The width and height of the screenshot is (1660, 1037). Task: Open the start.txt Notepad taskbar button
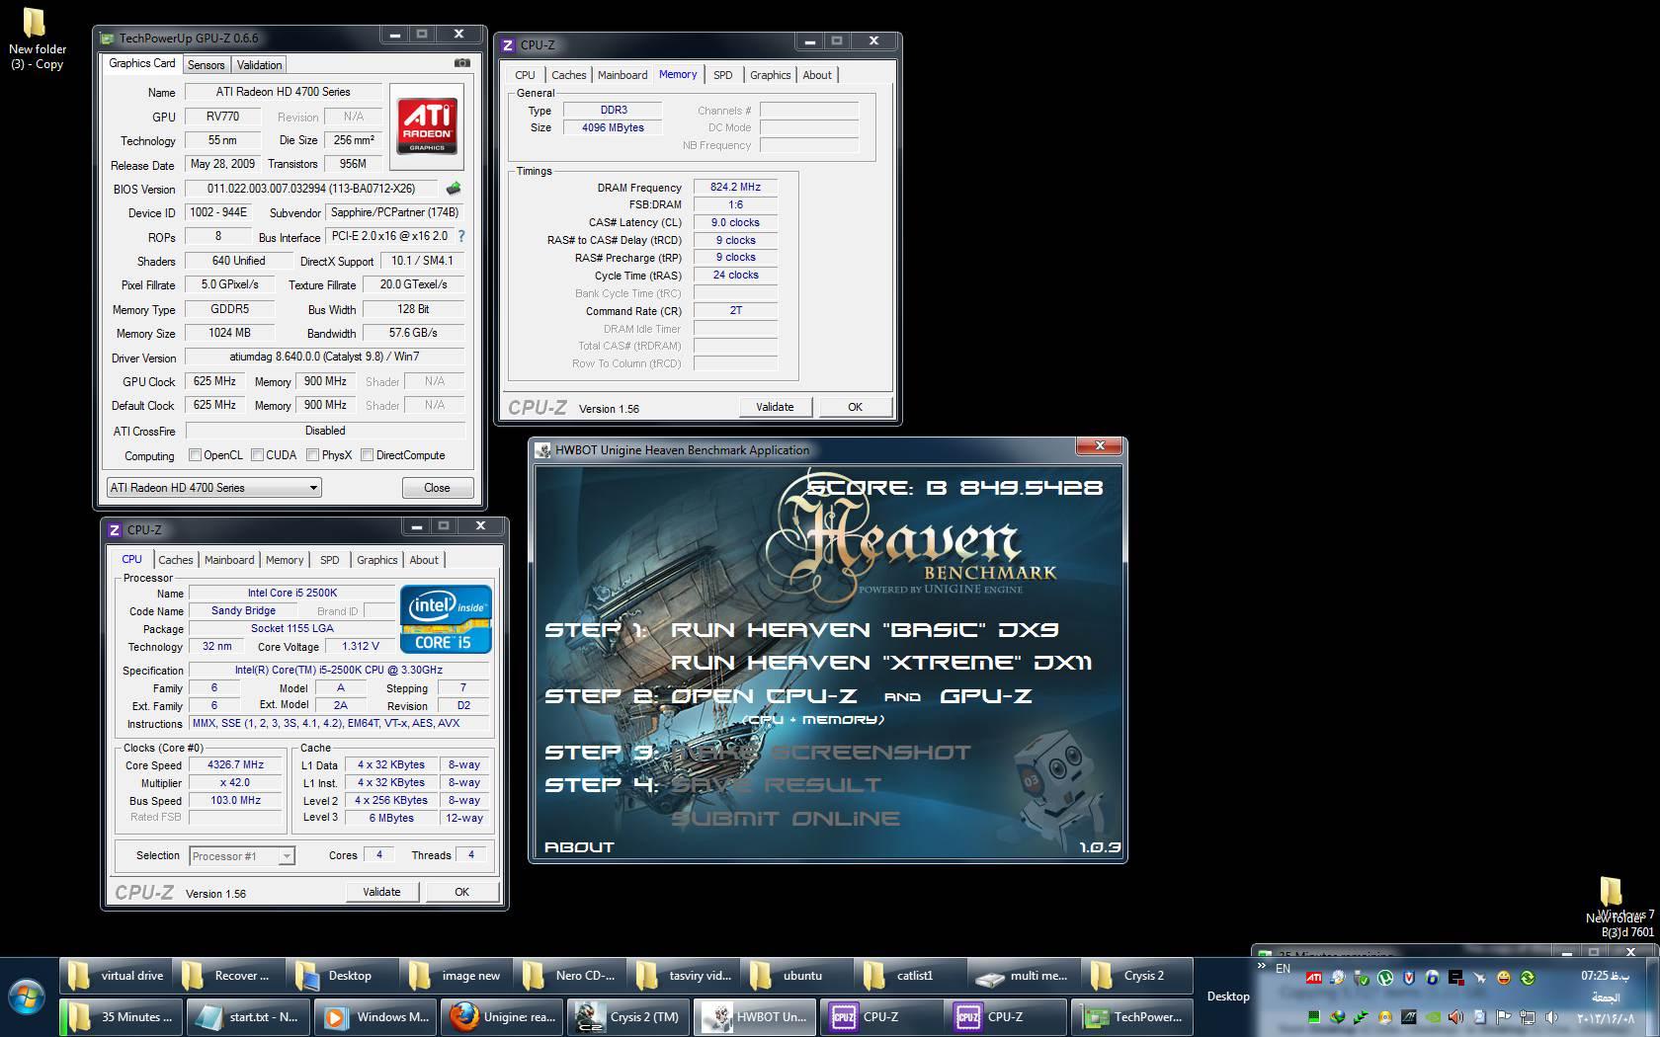click(248, 1016)
